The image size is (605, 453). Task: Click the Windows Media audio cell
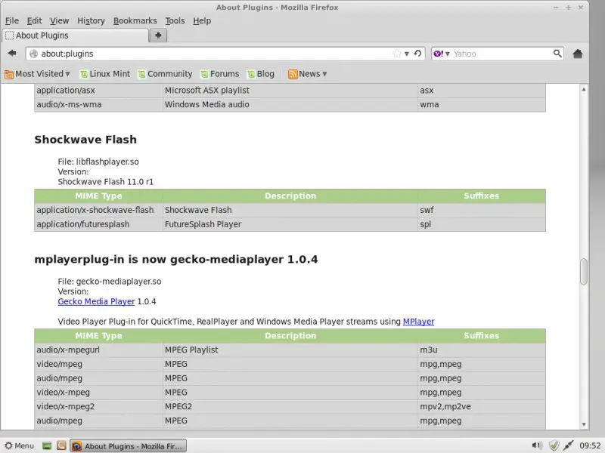290,104
